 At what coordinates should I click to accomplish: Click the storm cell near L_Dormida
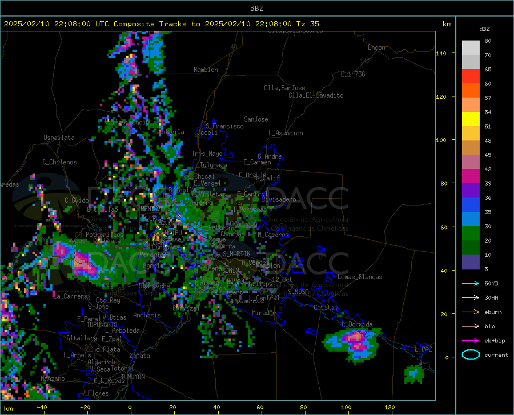(x=352, y=345)
